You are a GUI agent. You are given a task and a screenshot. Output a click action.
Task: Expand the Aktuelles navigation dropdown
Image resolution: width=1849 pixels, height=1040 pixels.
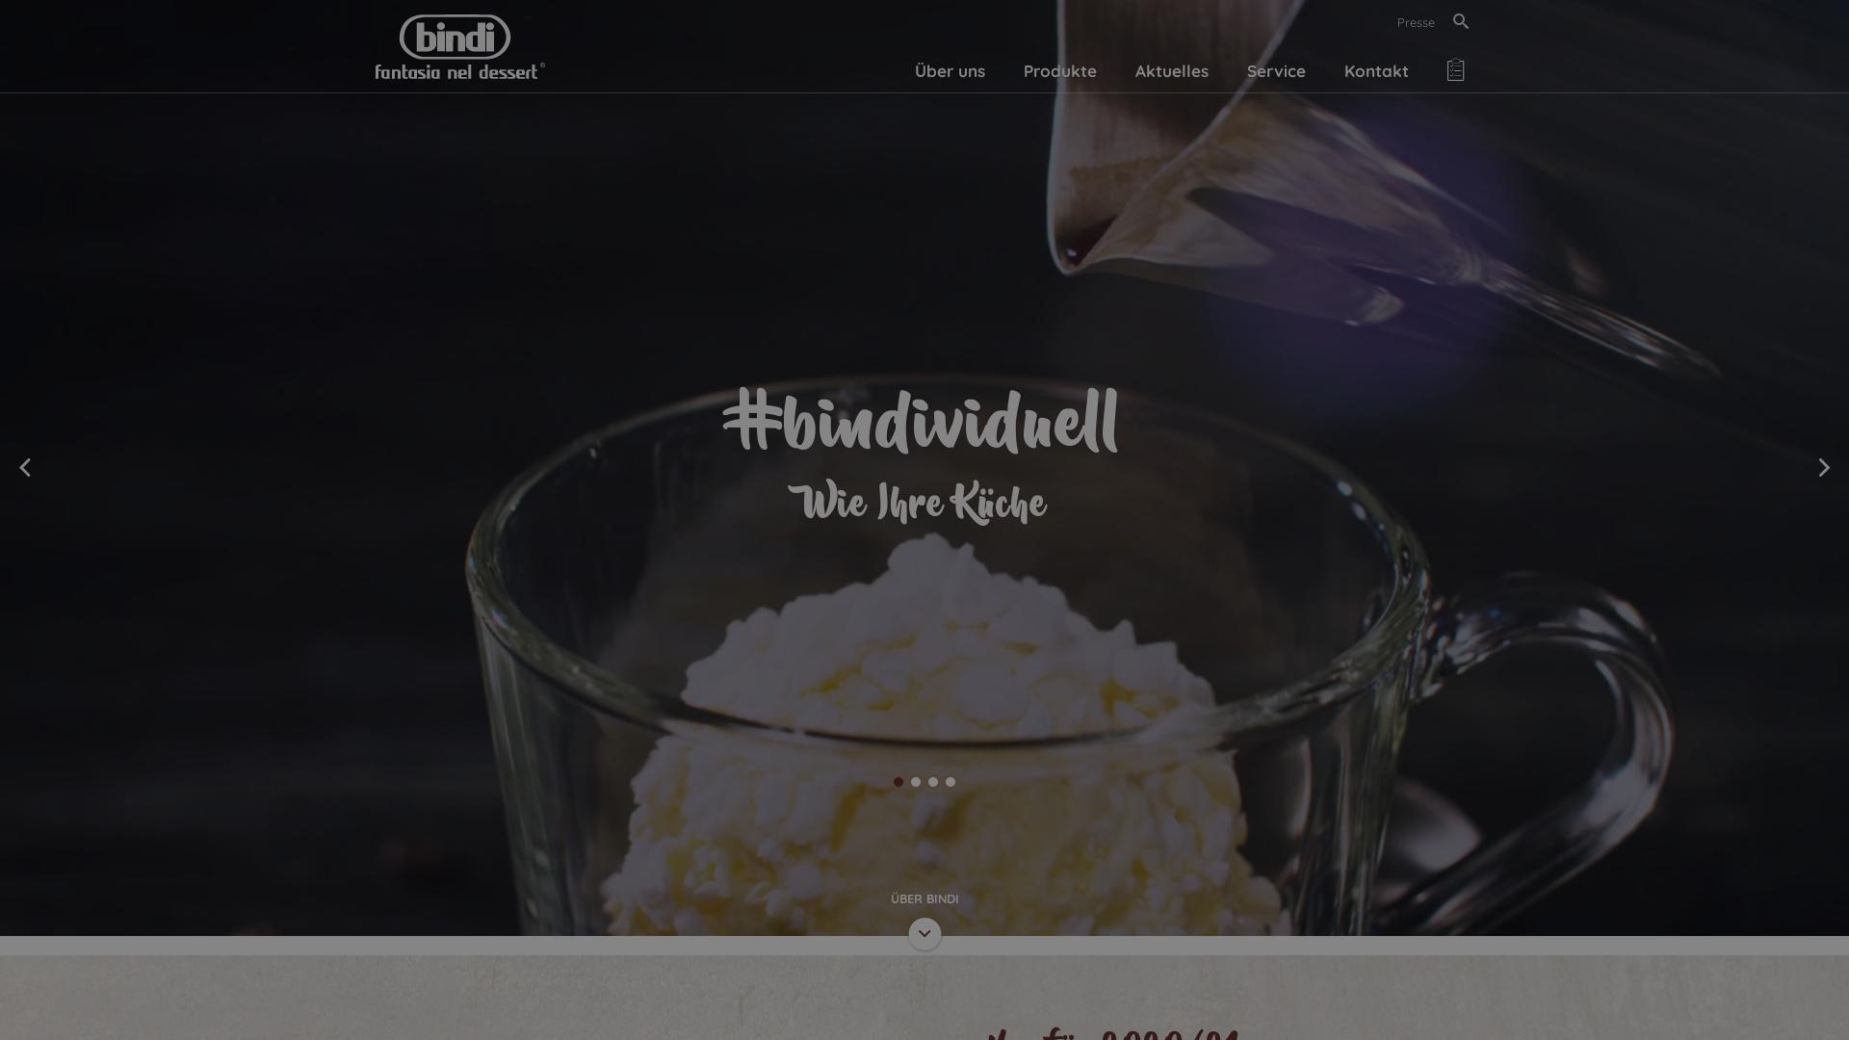(1171, 70)
